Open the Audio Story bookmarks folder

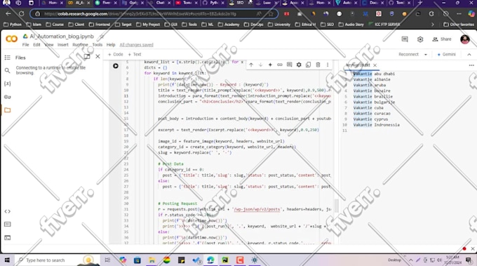pos(351,25)
